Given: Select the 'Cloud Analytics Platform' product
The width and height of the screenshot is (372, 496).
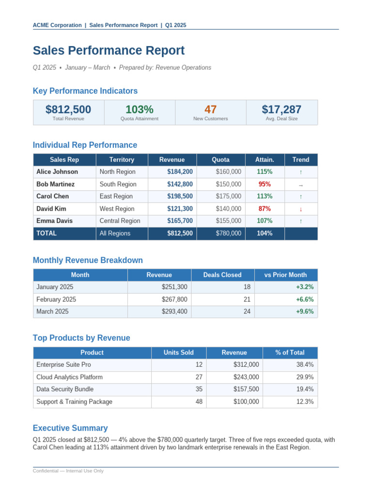Looking at the screenshot, I should [x=70, y=377].
